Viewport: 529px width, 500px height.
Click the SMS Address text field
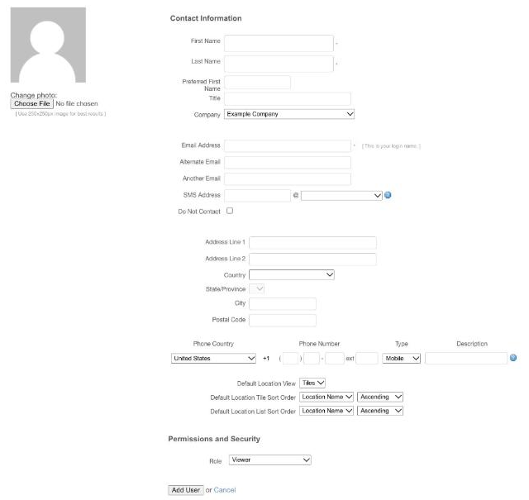[257, 195]
